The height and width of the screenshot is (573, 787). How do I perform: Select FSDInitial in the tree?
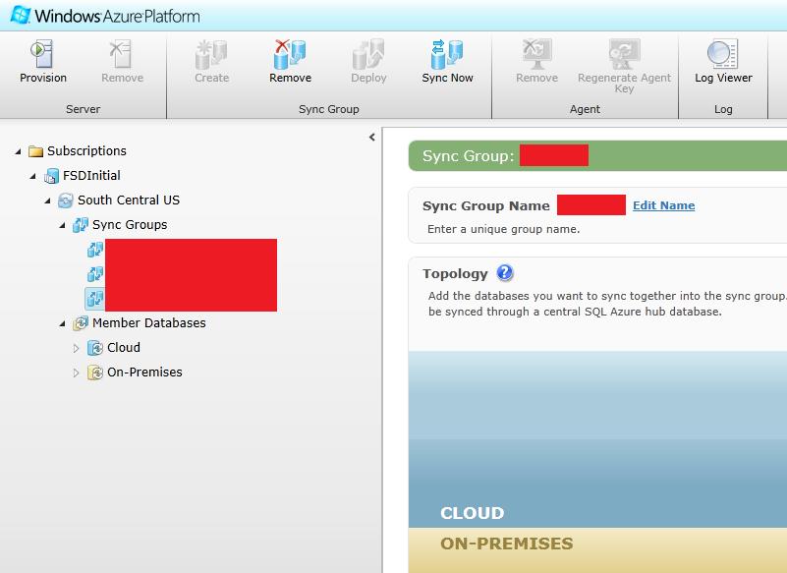click(91, 175)
